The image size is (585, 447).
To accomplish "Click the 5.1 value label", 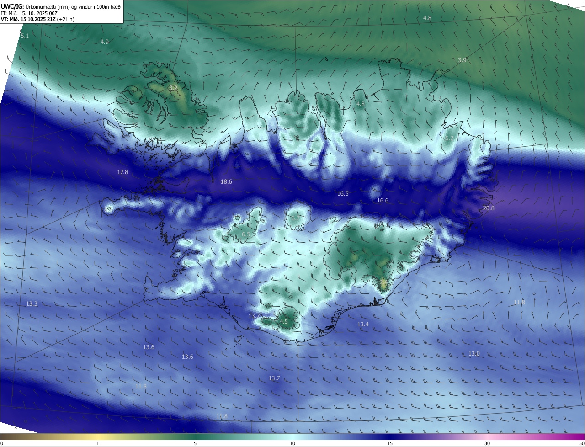I will coord(25,36).
